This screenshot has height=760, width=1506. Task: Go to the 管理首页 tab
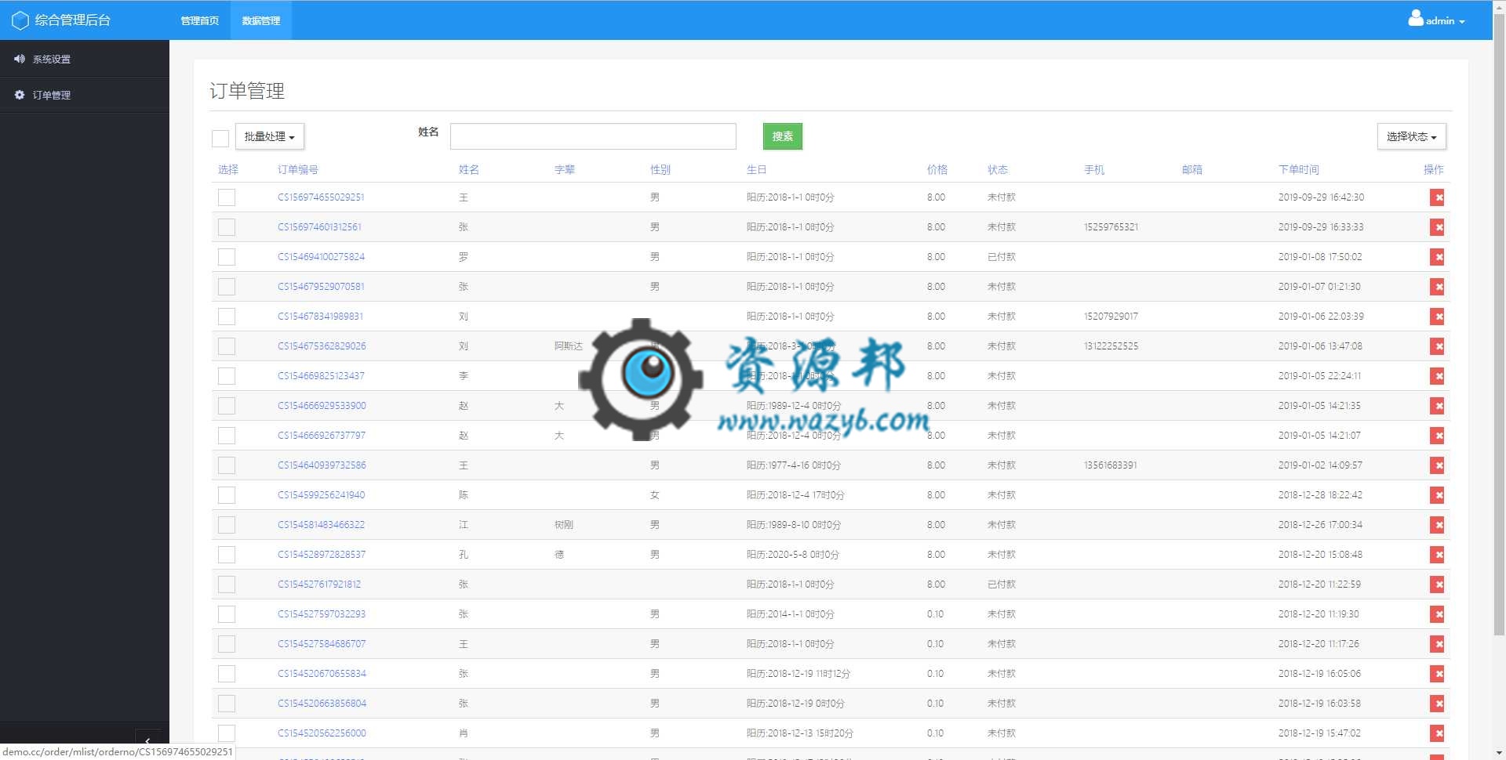[200, 20]
